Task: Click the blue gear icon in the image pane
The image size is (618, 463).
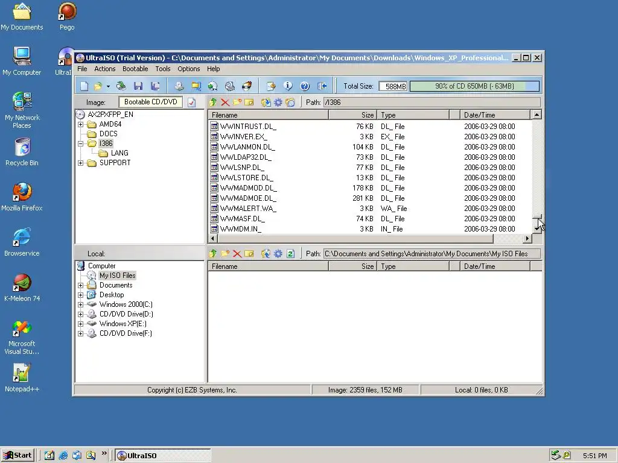Action: point(278,102)
